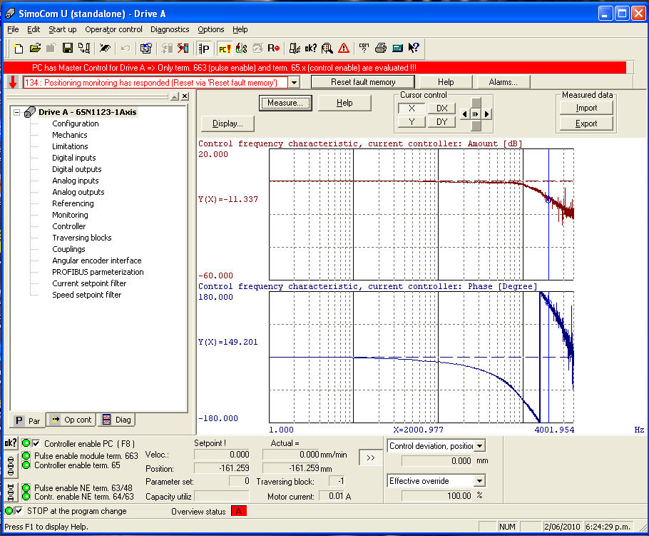Click the Save (floppy disk) toolbar icon

click(68, 49)
